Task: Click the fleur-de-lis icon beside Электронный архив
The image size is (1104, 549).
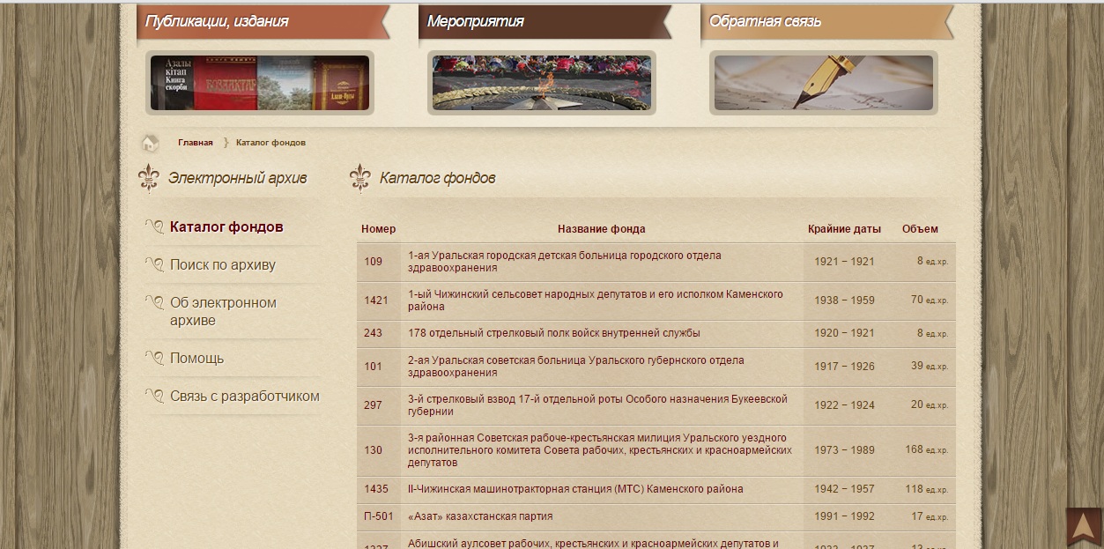Action: [148, 178]
